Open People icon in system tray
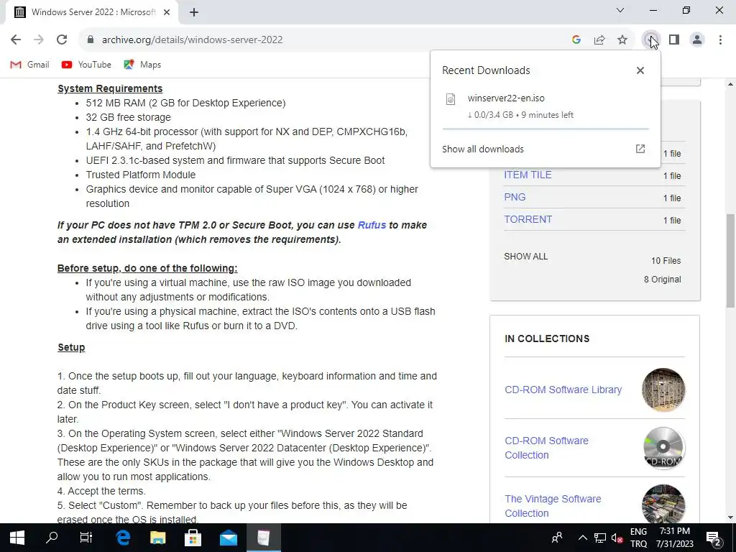 (557, 538)
